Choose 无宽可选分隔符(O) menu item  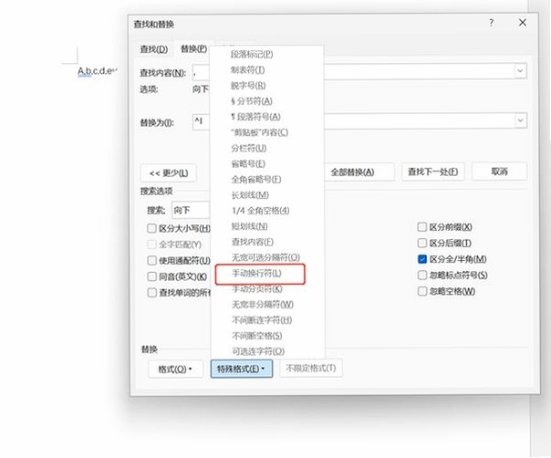pos(267,257)
